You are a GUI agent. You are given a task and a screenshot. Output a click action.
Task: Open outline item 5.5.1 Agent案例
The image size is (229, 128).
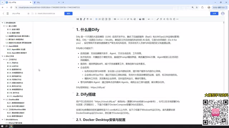[16, 49]
